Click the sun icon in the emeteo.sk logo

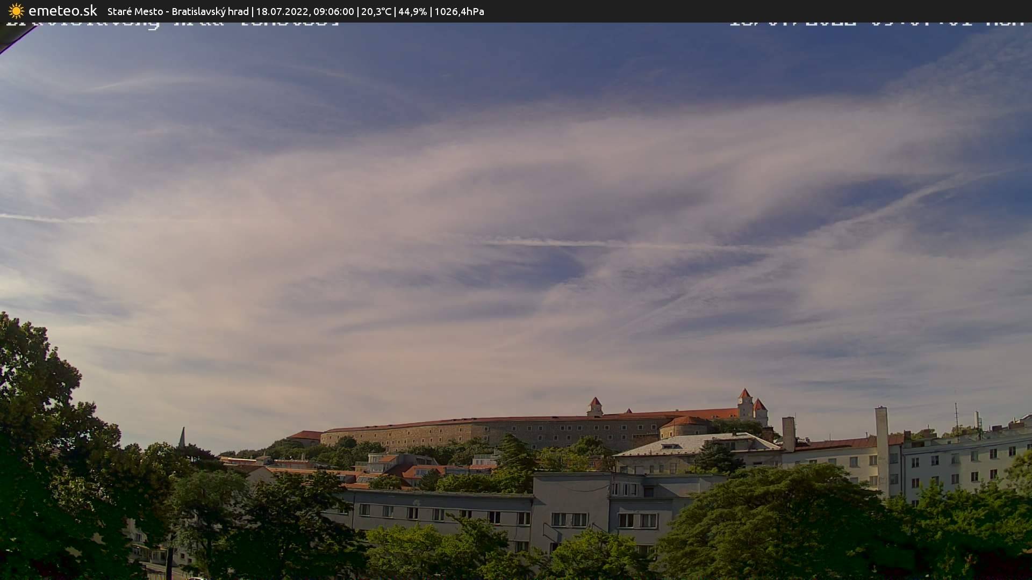(x=16, y=11)
